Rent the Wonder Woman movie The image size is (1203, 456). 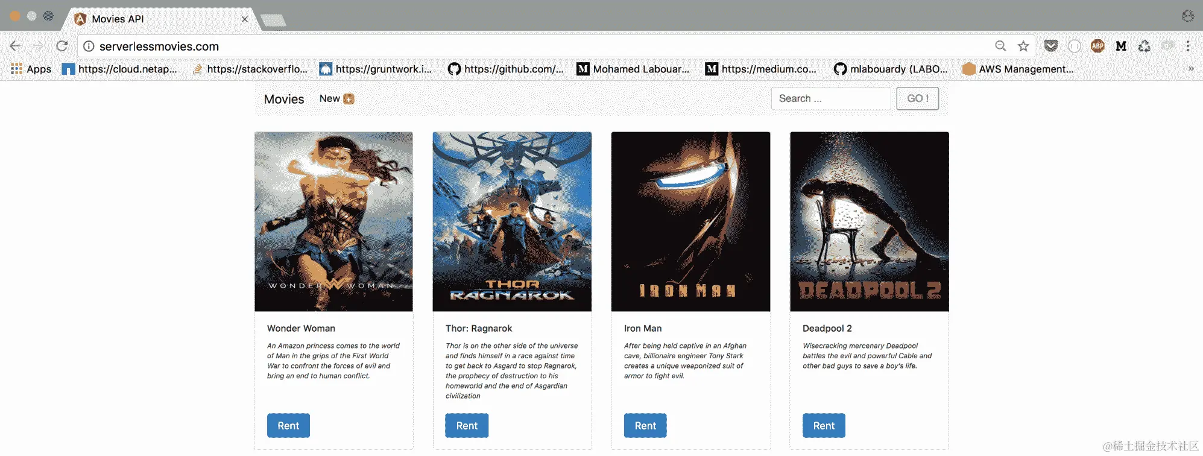pyautogui.click(x=288, y=425)
